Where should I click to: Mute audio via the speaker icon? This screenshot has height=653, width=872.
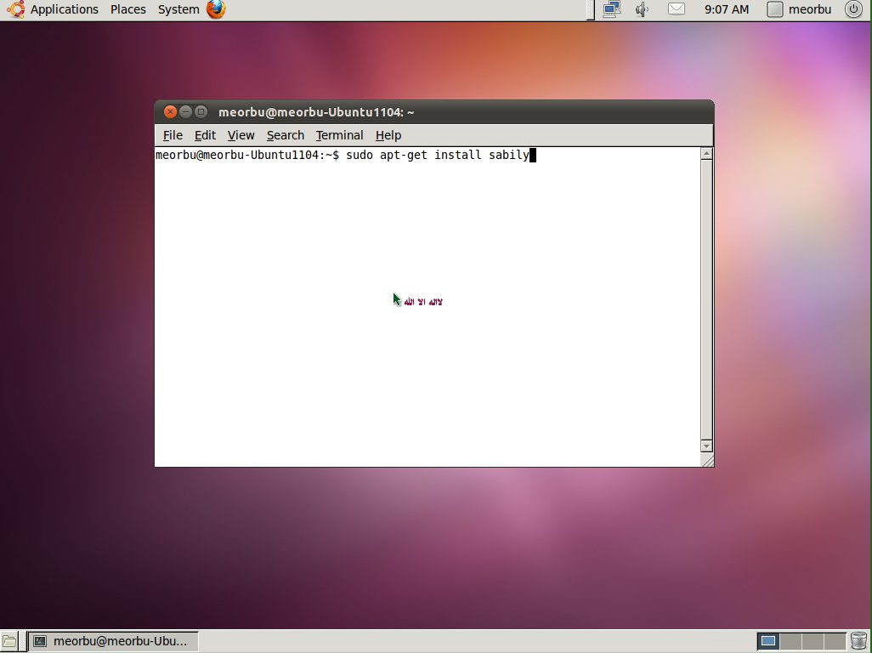643,9
